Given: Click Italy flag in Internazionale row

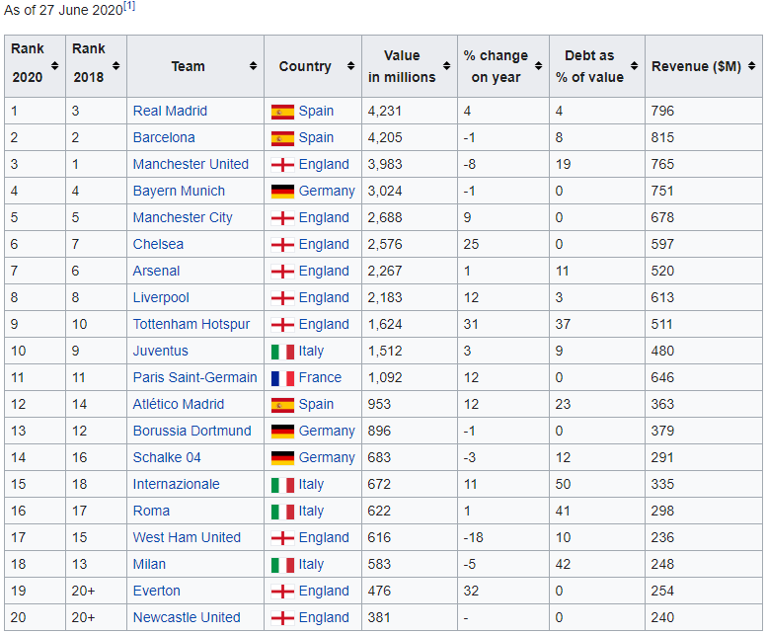Looking at the screenshot, I should 282,485.
